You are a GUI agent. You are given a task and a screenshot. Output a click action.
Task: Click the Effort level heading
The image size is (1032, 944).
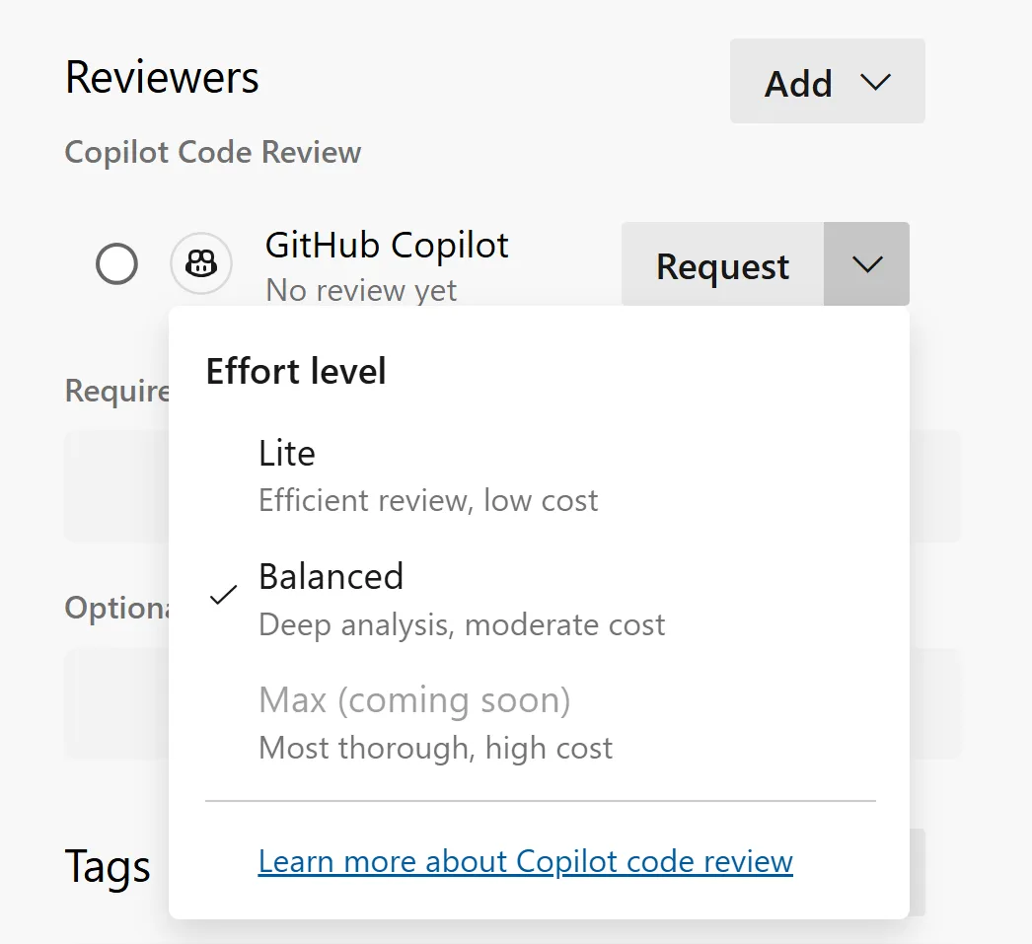pos(296,371)
